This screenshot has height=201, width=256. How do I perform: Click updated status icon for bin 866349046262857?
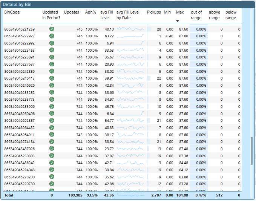point(52,121)
